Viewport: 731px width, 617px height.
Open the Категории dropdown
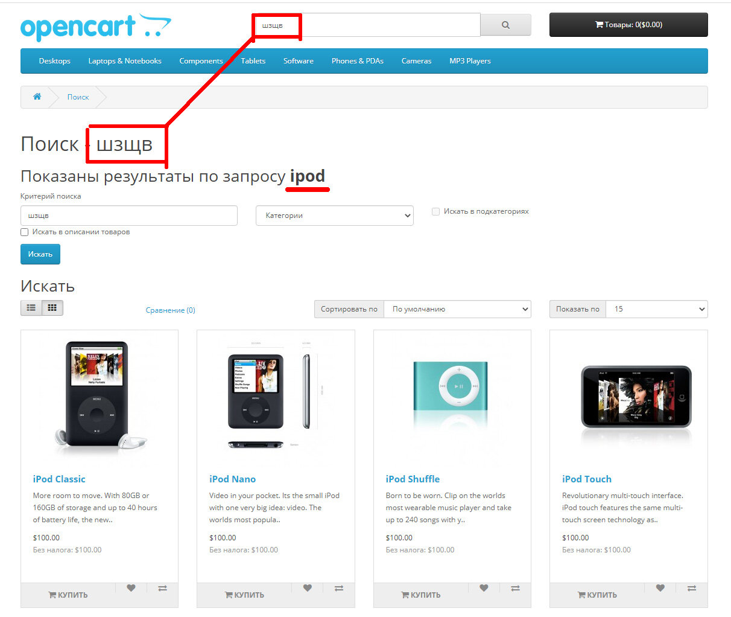335,216
